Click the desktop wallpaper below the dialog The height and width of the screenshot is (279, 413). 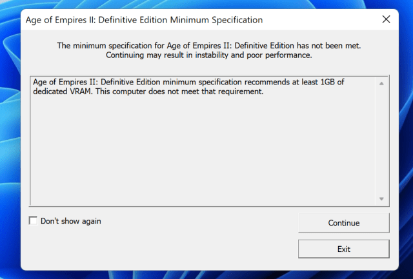coord(206,274)
